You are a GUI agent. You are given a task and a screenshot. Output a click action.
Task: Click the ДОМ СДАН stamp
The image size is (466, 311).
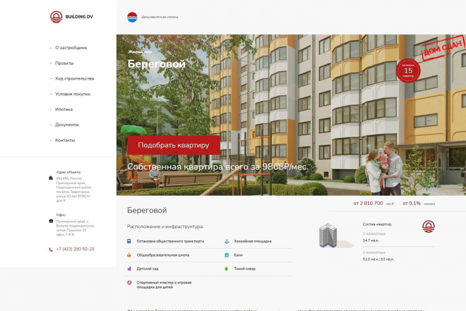click(x=443, y=47)
